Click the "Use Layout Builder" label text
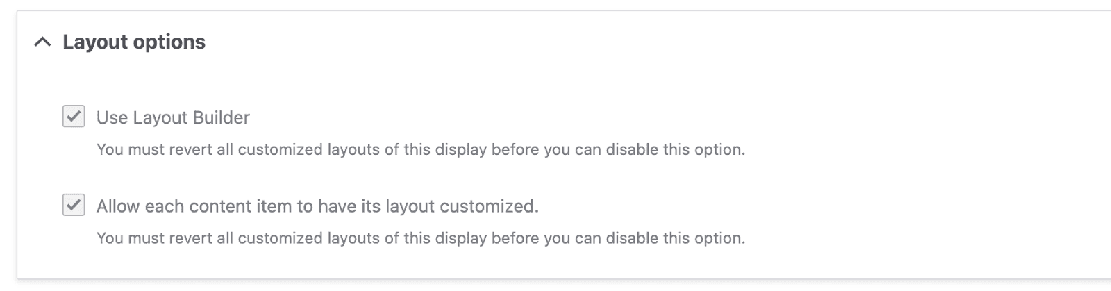The image size is (1111, 291). point(173,117)
